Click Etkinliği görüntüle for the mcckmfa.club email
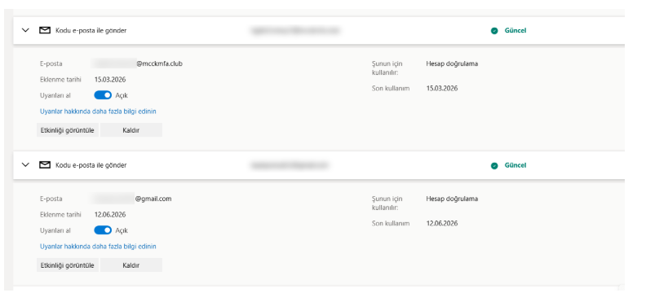646x293 pixels. coord(68,130)
